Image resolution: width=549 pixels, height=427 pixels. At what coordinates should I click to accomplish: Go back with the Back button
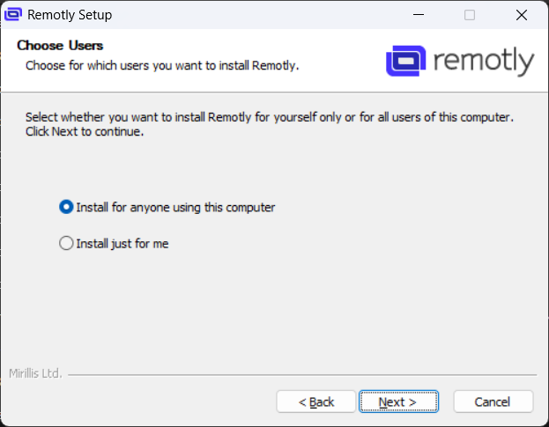point(316,401)
